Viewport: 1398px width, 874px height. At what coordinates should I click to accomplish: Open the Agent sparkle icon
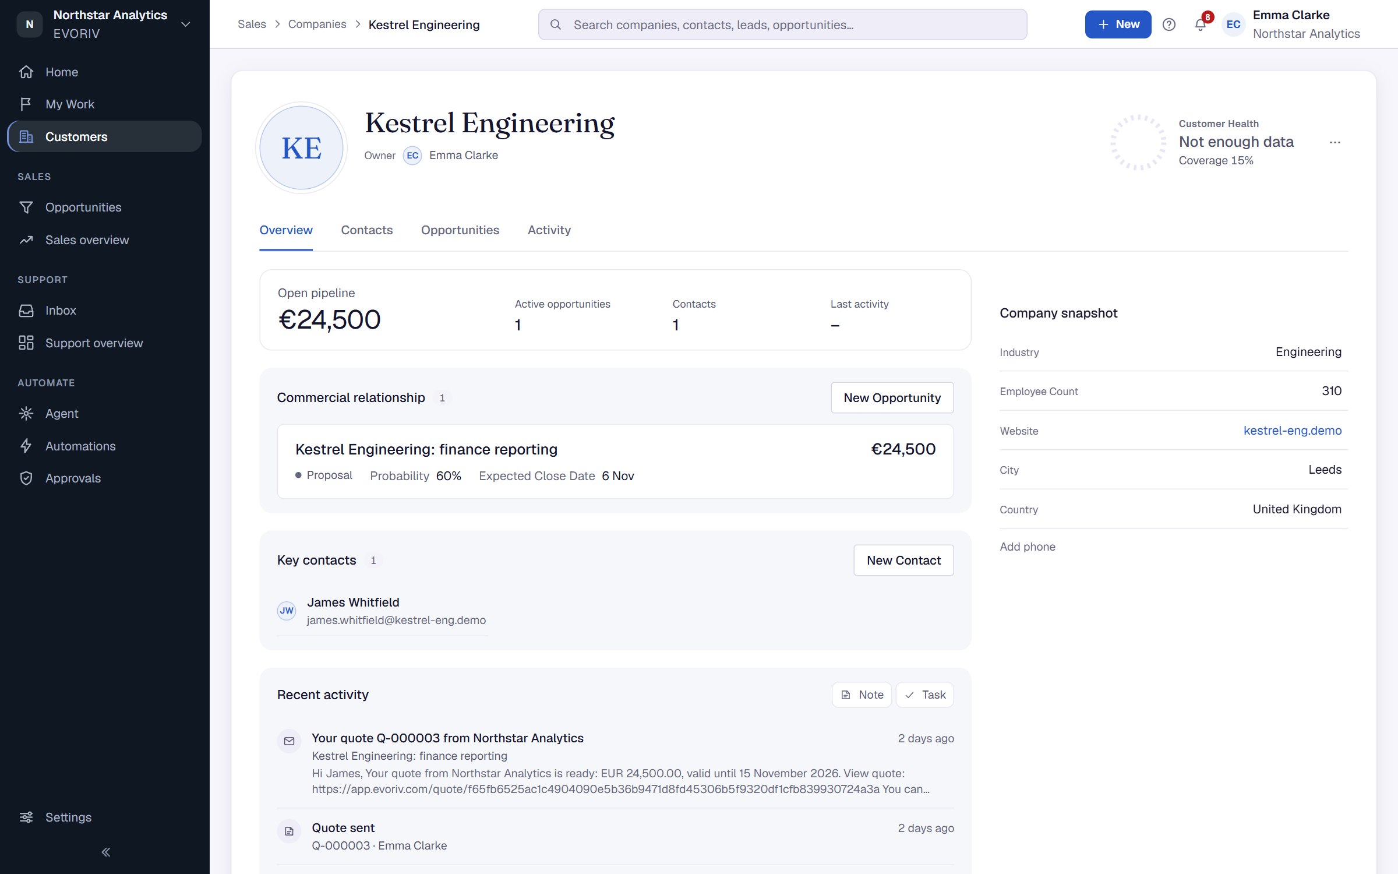coord(26,414)
